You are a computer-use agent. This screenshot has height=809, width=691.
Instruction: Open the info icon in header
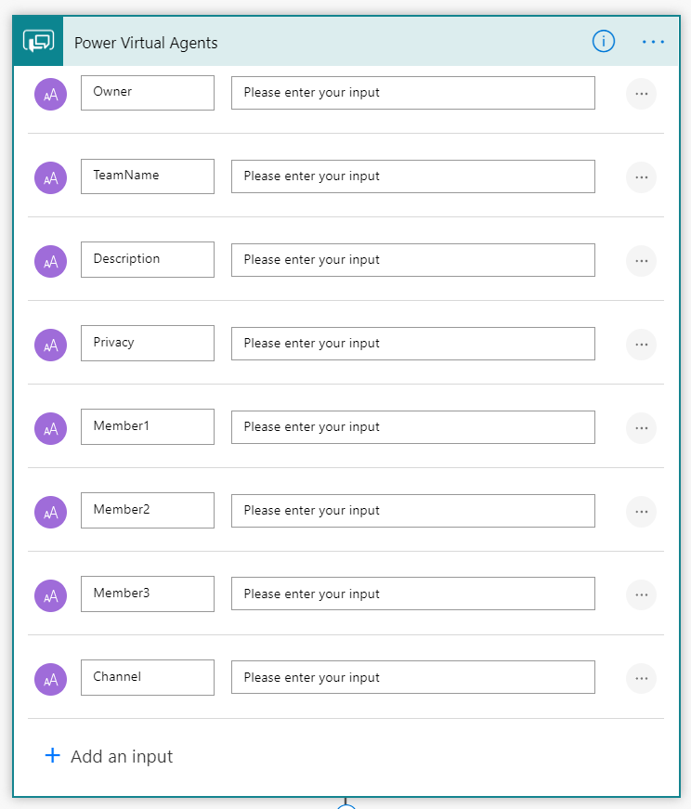point(604,41)
